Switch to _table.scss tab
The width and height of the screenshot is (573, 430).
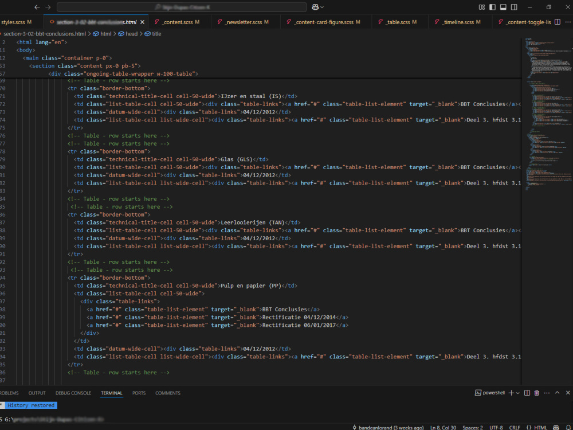[398, 22]
